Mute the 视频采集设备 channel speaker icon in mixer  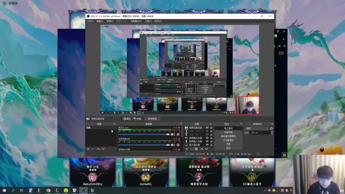coord(173,145)
